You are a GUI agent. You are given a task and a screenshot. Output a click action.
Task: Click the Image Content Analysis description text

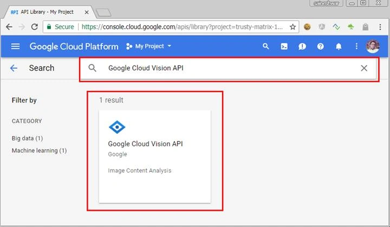click(x=140, y=171)
